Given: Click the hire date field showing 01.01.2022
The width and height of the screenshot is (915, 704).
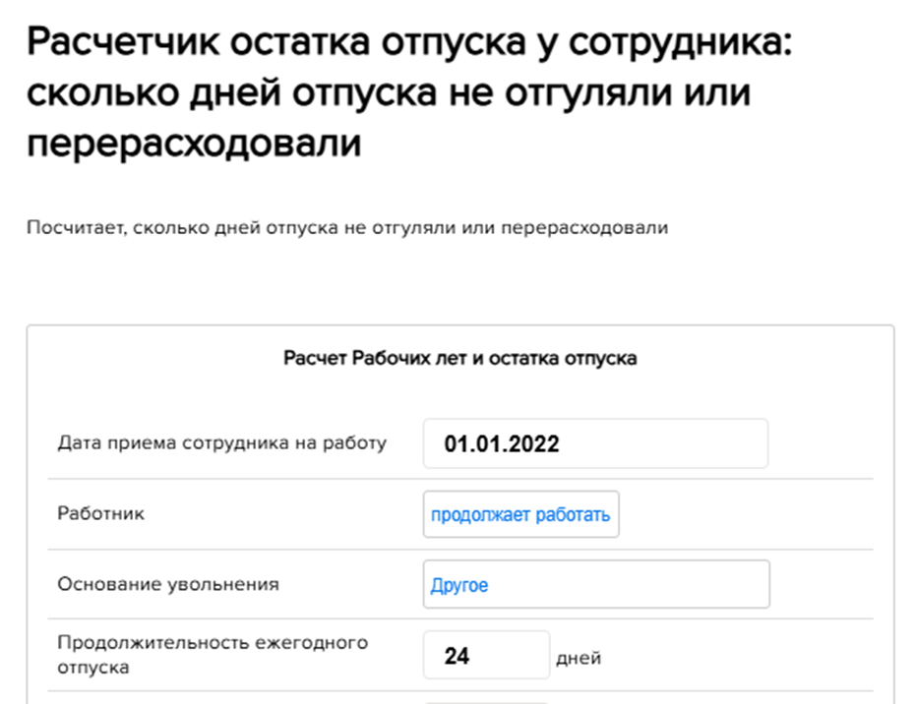Looking at the screenshot, I should tap(594, 443).
